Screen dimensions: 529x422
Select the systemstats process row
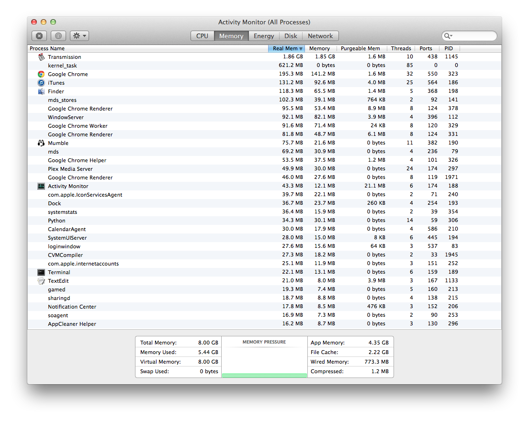pyautogui.click(x=264, y=211)
